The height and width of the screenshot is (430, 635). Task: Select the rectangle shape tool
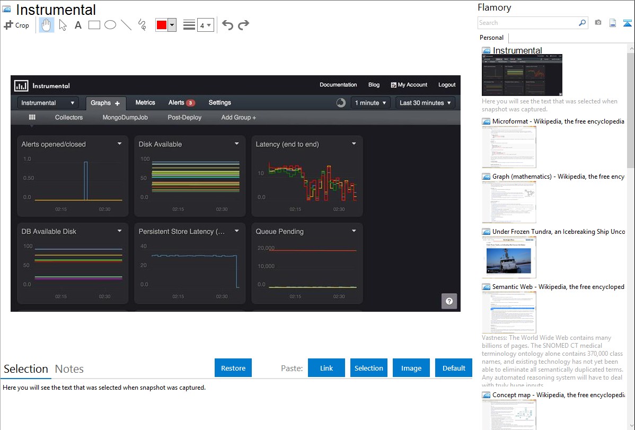coord(94,25)
